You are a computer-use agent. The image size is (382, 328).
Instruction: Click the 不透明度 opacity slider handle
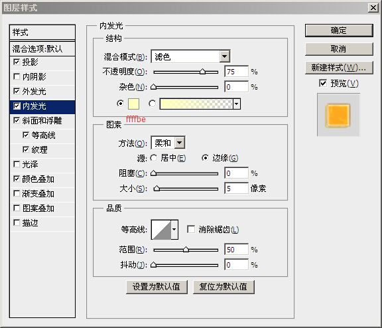(x=202, y=72)
